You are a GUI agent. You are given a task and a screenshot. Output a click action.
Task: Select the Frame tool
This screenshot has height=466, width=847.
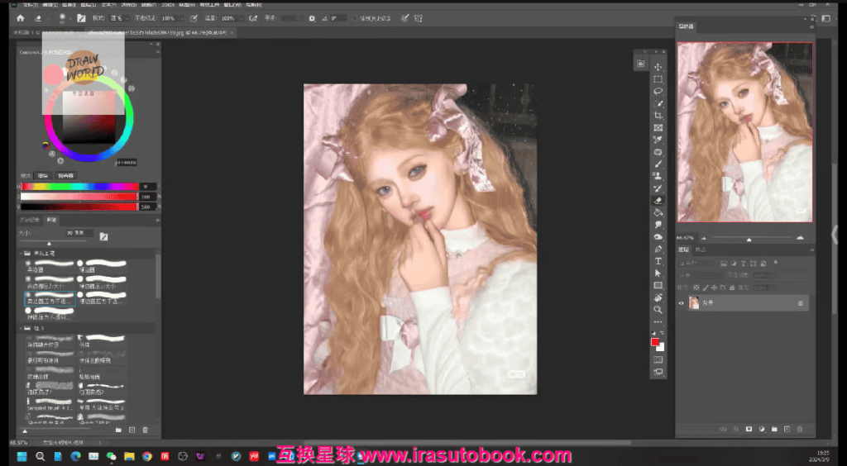point(658,128)
